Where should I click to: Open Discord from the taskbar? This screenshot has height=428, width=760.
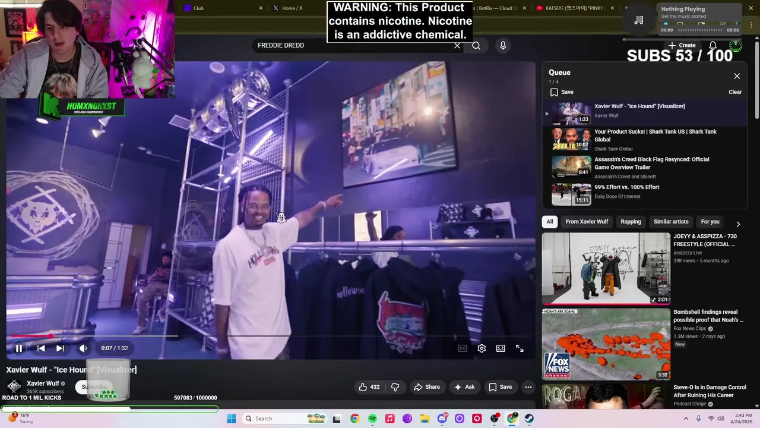[442, 418]
